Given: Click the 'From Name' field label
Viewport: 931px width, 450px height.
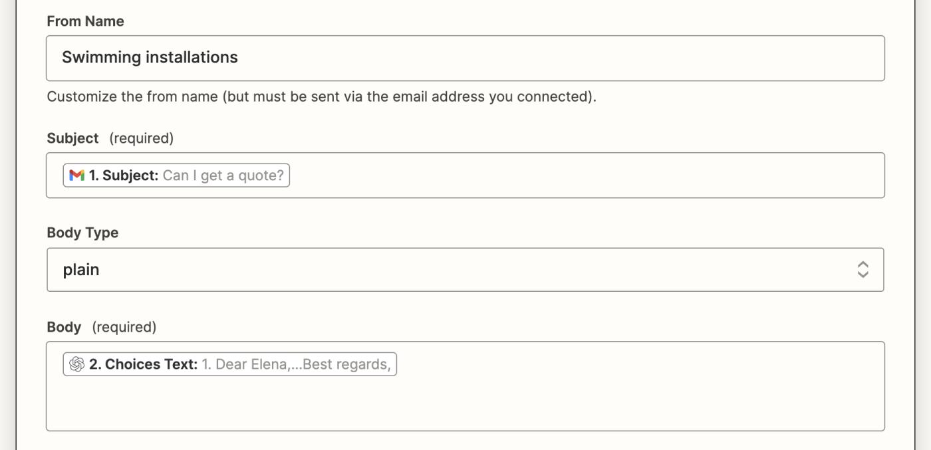Looking at the screenshot, I should (85, 21).
